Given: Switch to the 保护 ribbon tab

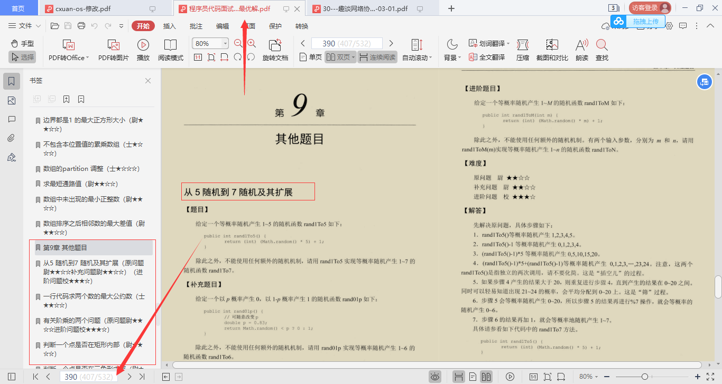Looking at the screenshot, I should [275, 26].
